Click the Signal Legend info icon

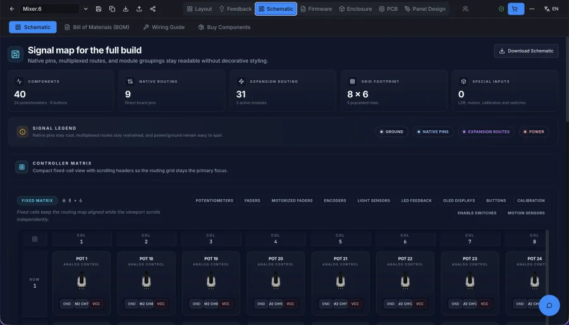tap(23, 132)
